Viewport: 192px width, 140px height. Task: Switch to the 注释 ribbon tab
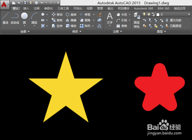click(x=36, y=8)
